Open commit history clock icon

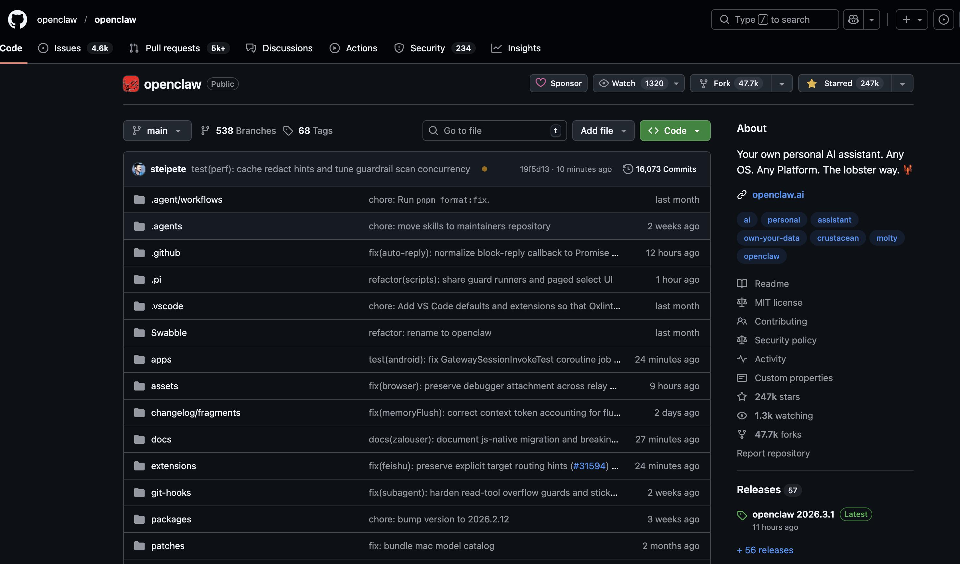pos(628,169)
